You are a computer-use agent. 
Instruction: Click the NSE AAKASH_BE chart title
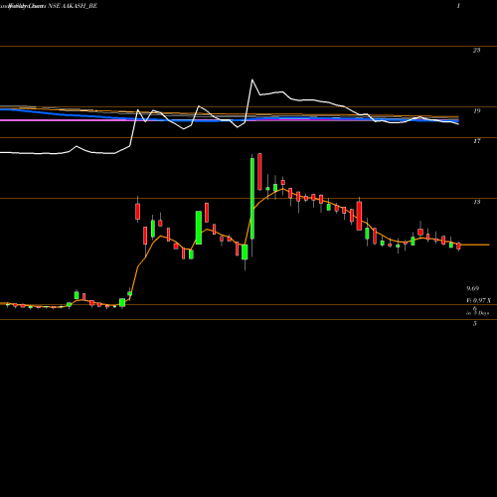tap(73, 6)
